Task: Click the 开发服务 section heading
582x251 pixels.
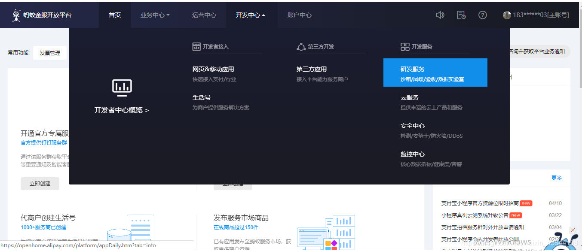Action: [422, 46]
